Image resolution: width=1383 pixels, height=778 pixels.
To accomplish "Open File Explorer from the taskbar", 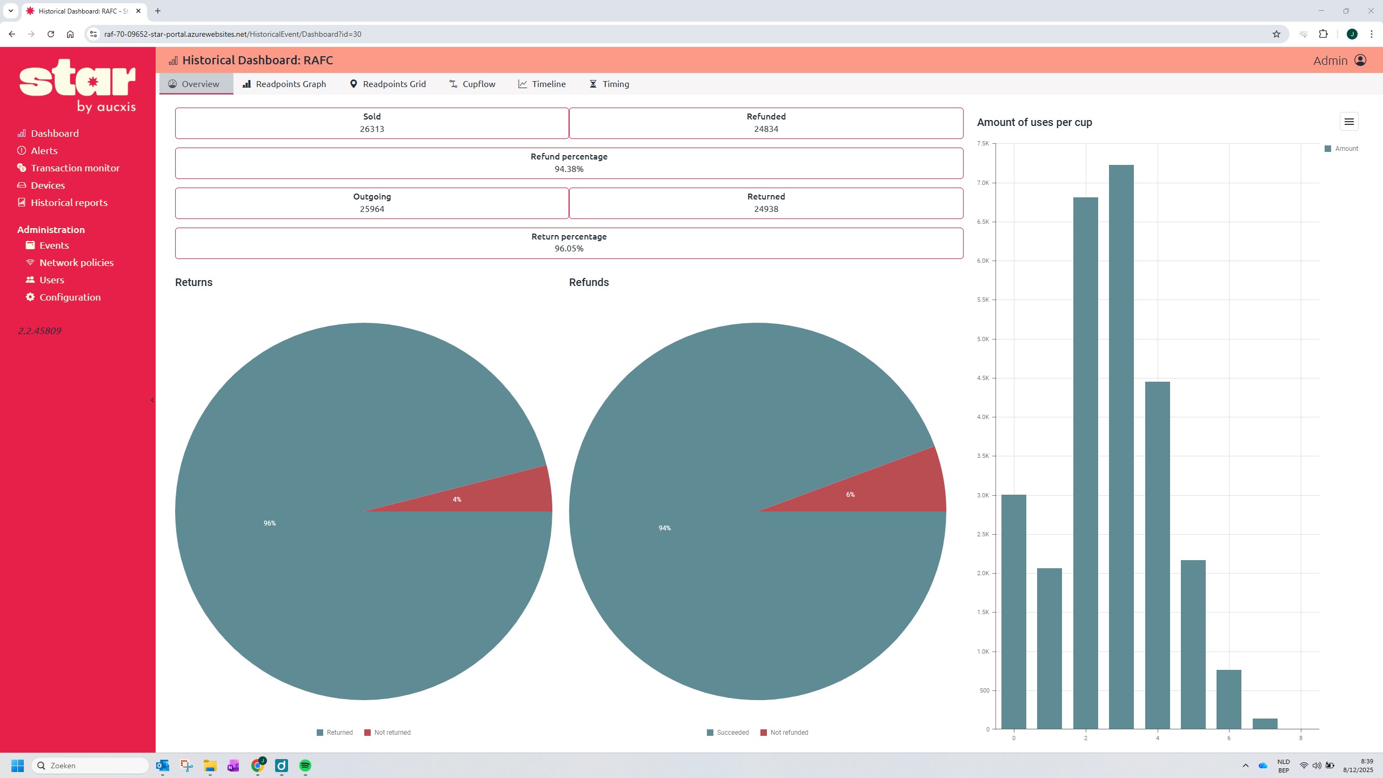I will tap(210, 766).
